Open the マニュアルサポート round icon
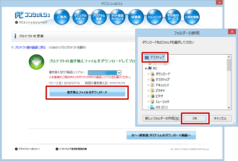Image resolution: width=238 pixels, height=161 pixels. pyautogui.click(x=80, y=17)
